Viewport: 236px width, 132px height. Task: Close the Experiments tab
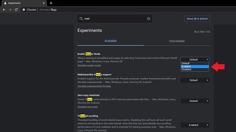pos(44,3)
